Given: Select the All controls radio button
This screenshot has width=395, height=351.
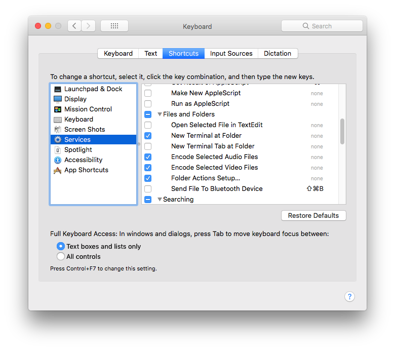Looking at the screenshot, I should click(61, 257).
